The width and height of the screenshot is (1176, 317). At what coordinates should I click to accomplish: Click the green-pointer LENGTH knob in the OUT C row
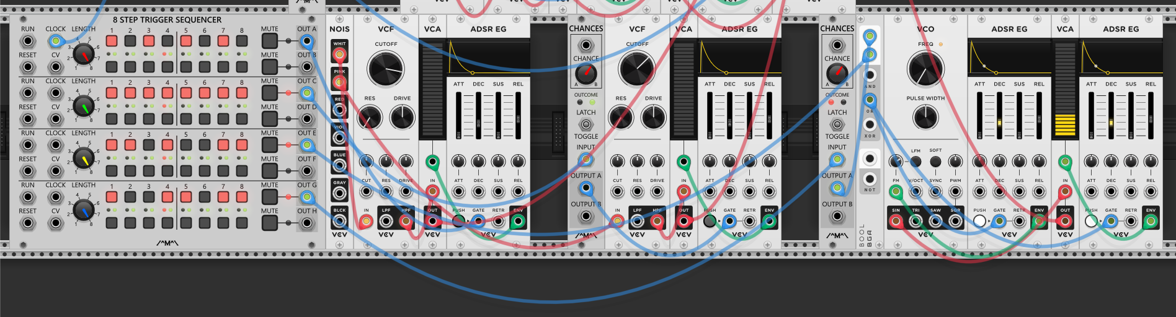(x=83, y=106)
